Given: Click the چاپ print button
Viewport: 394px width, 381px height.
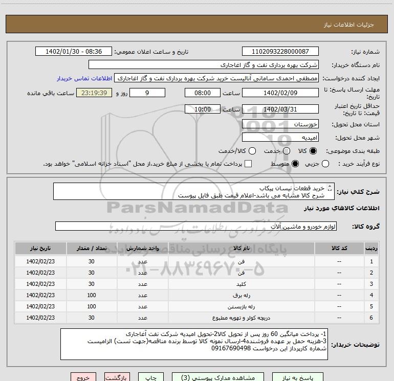Looking at the screenshot, I should pos(151,377).
